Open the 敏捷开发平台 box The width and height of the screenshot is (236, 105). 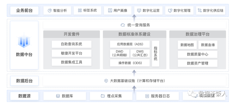tap(72, 53)
